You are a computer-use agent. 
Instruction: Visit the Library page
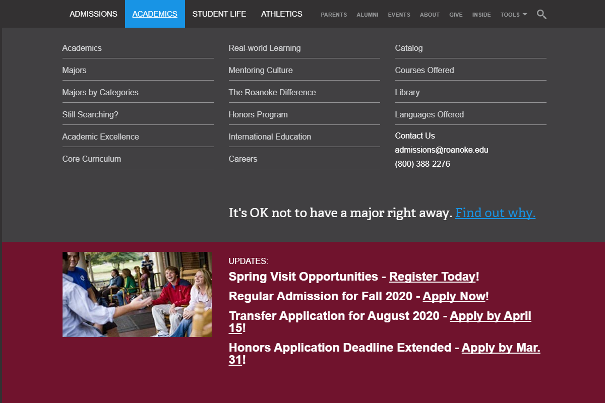pos(407,92)
